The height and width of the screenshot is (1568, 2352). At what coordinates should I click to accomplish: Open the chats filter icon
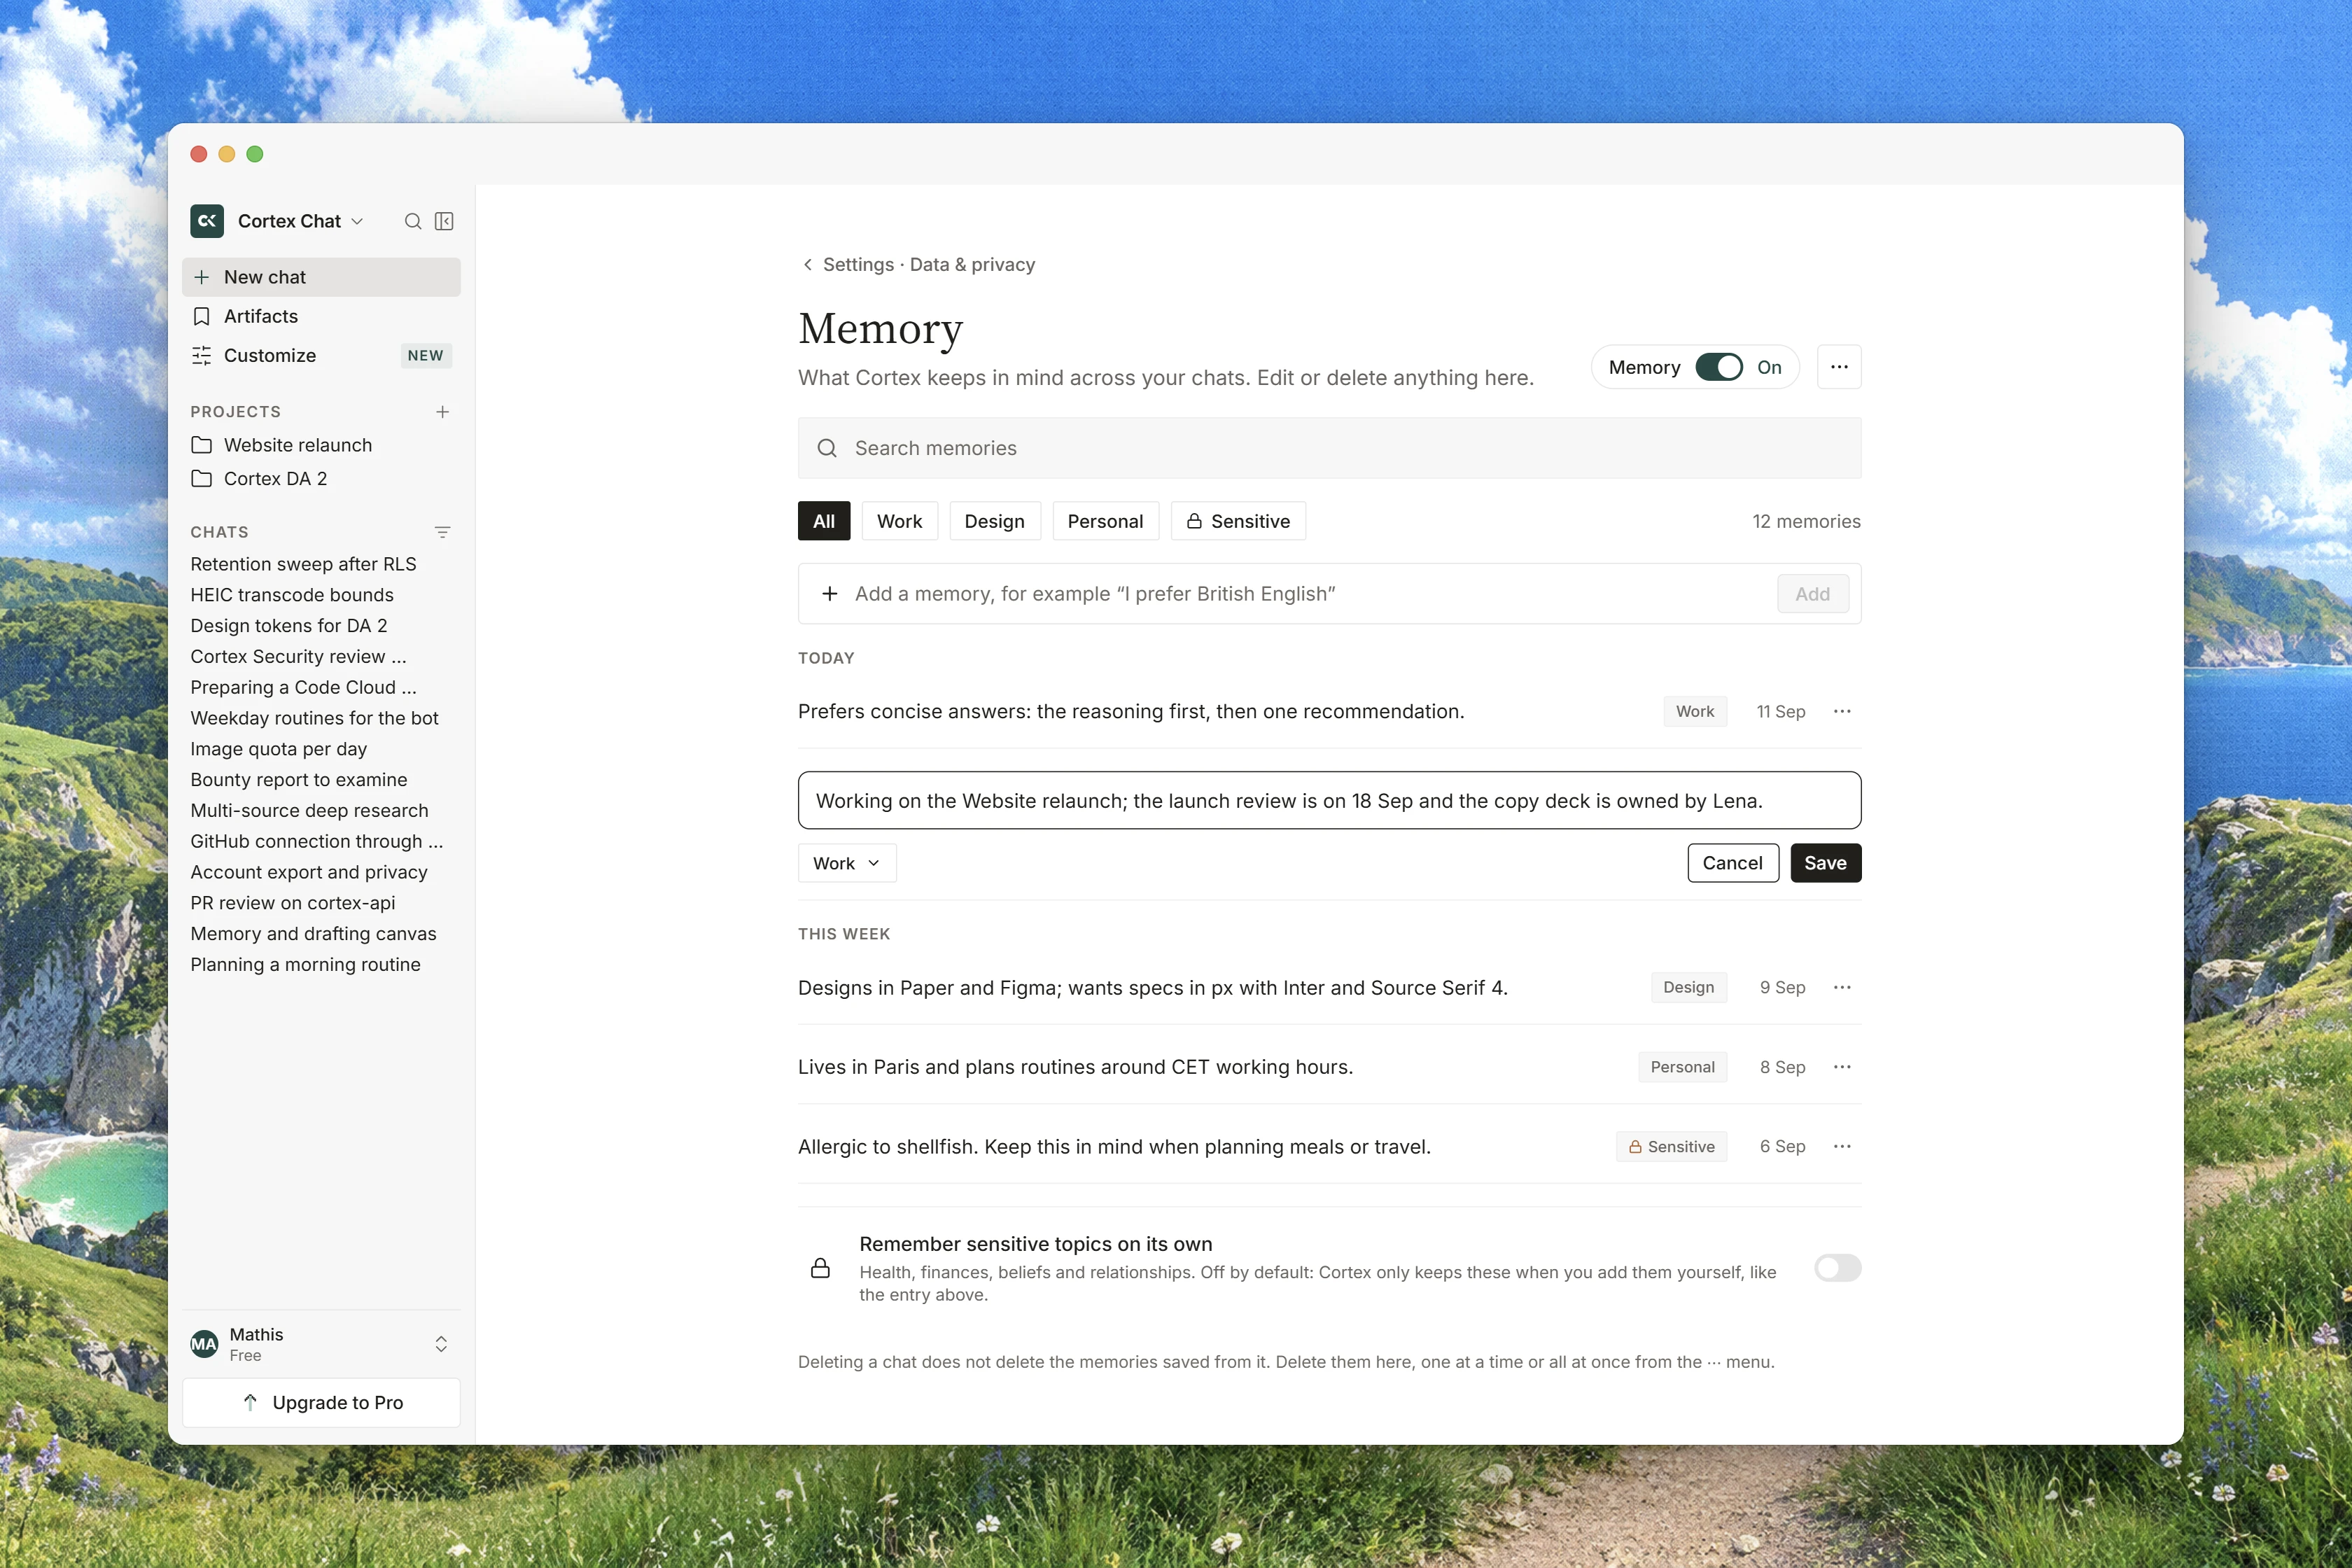pos(443,532)
